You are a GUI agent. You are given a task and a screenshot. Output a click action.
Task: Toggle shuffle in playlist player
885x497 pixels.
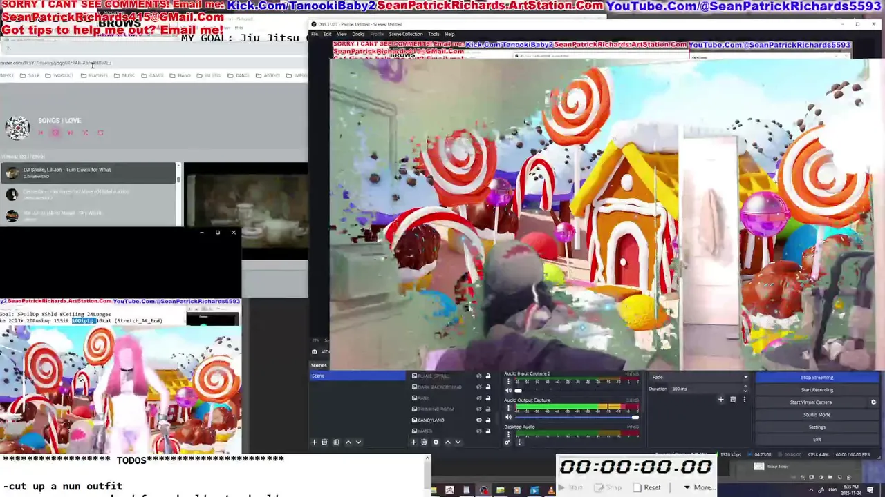[x=85, y=133]
